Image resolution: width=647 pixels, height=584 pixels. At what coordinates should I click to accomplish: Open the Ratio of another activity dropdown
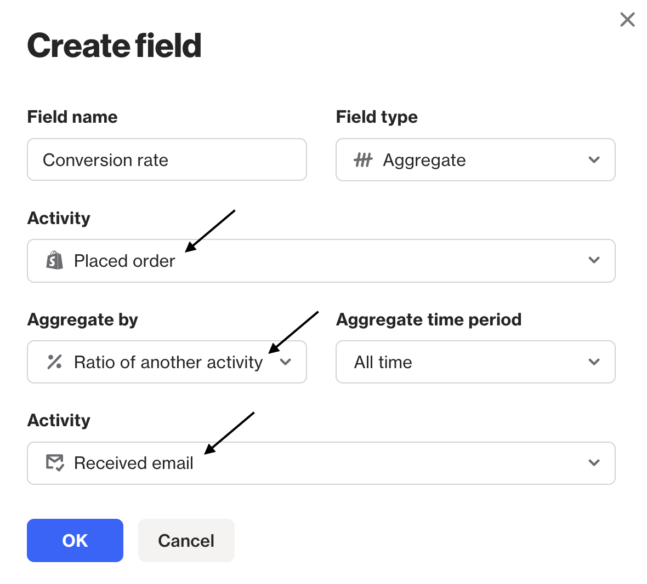[x=167, y=362]
